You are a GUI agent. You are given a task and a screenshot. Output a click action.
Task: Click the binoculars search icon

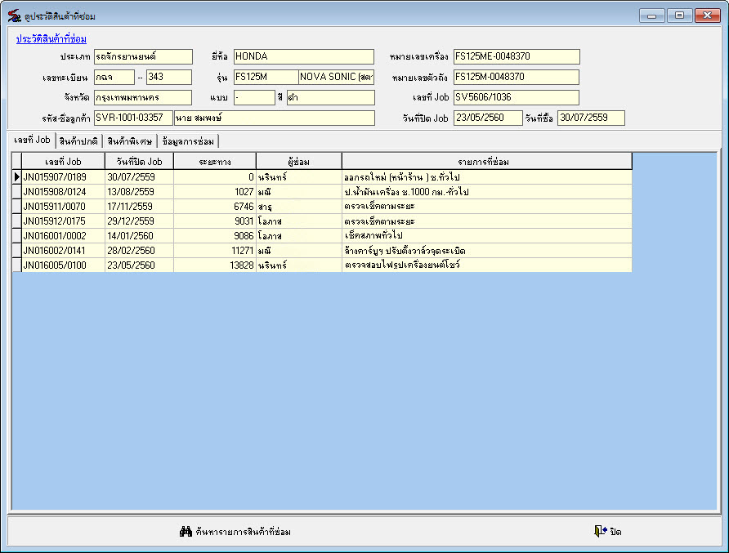pos(186,531)
